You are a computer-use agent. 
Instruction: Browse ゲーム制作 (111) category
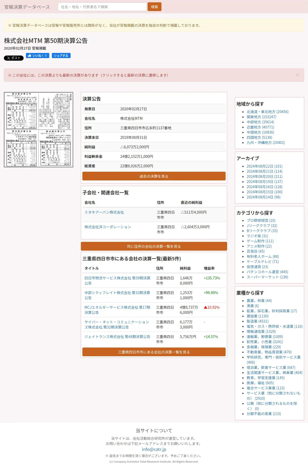point(260,241)
